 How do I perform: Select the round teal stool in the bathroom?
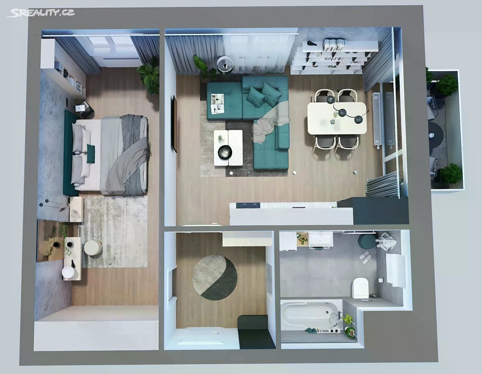tap(366, 241)
